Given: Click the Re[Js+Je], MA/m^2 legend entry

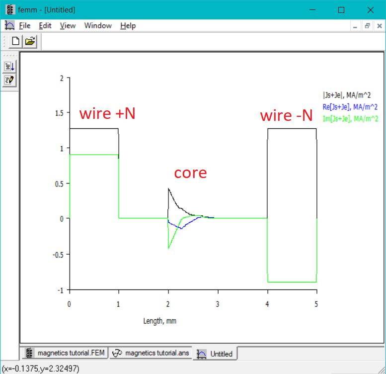Looking at the screenshot, I should click(350, 107).
